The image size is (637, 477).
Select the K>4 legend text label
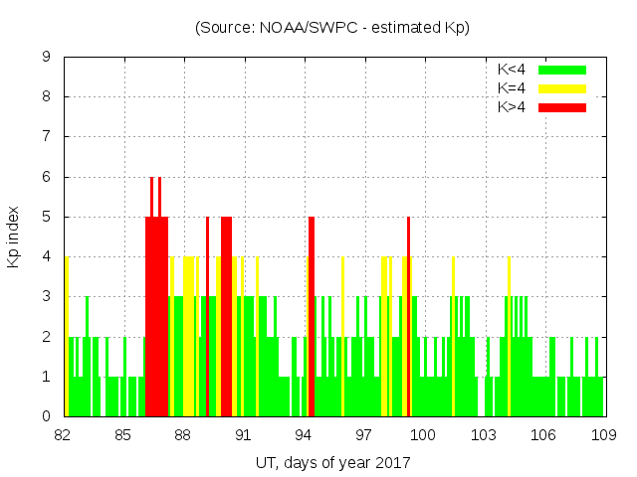point(514,107)
